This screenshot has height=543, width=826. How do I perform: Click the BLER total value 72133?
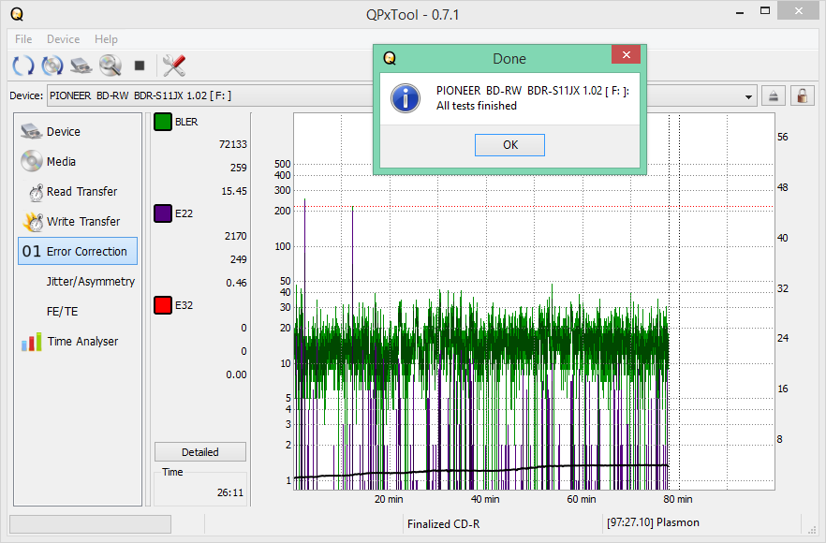click(233, 144)
